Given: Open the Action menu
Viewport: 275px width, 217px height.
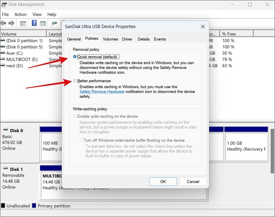Looking at the screenshot, I should tap(20, 14).
